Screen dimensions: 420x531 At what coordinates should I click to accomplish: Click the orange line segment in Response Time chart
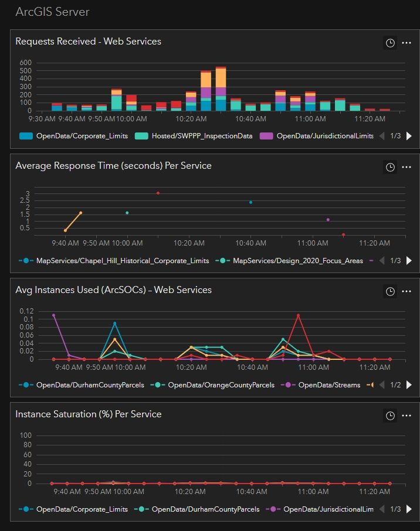(73, 222)
